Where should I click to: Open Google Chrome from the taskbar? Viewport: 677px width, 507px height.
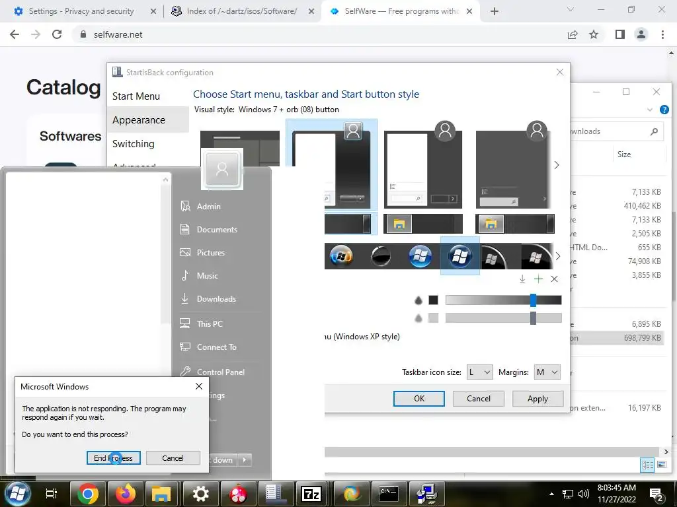[x=88, y=494]
